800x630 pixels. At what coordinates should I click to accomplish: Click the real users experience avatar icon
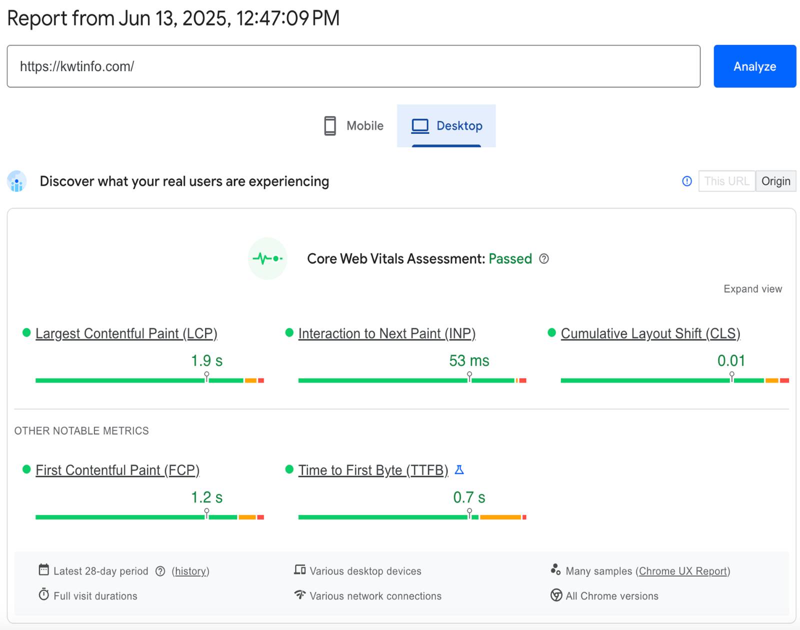pos(17,181)
